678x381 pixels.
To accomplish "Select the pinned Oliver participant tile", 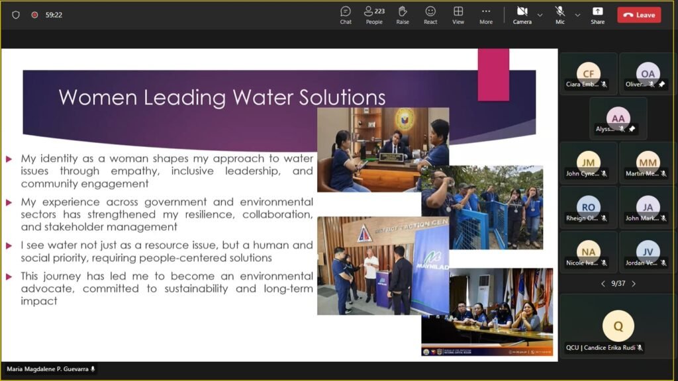I will click(648, 74).
